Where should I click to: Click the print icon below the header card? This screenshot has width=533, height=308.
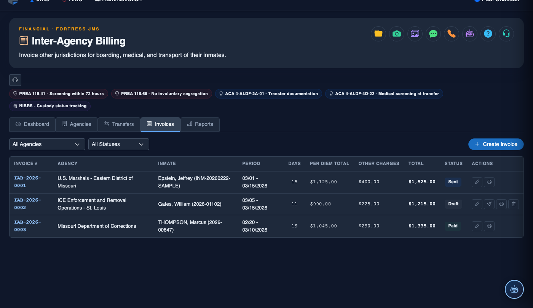pos(15,80)
